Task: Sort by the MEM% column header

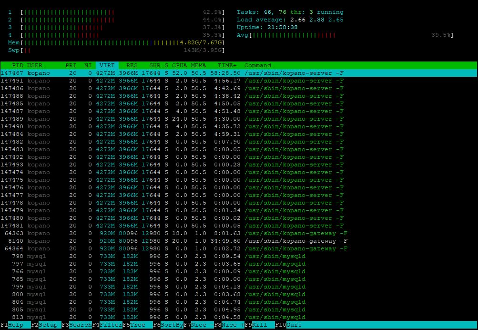Action: pyautogui.click(x=198, y=65)
